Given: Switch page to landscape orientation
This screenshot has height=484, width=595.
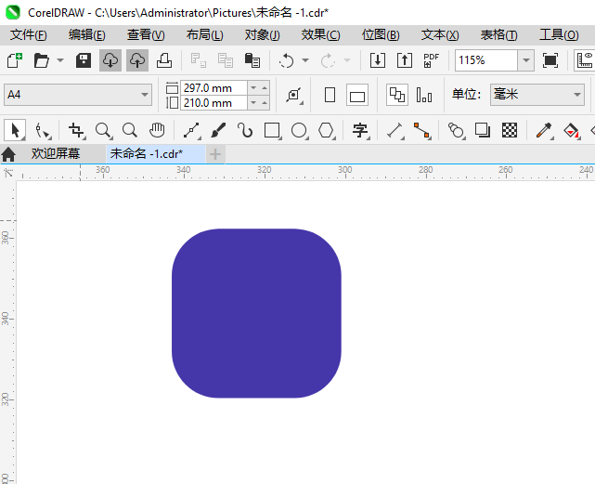Looking at the screenshot, I should tap(357, 95).
